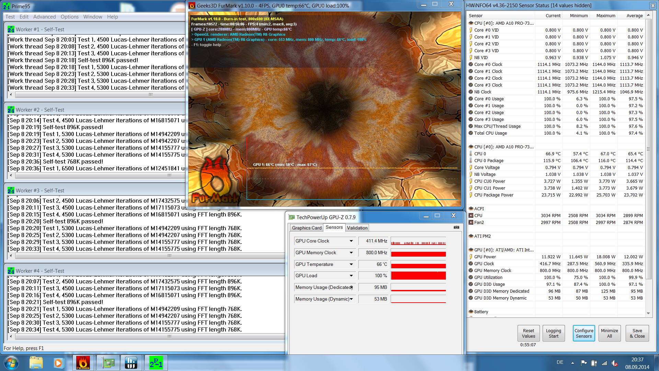Screen dimensions: 659x371
Task: Open Windows Explorer from the taskbar
Action: pos(36,363)
